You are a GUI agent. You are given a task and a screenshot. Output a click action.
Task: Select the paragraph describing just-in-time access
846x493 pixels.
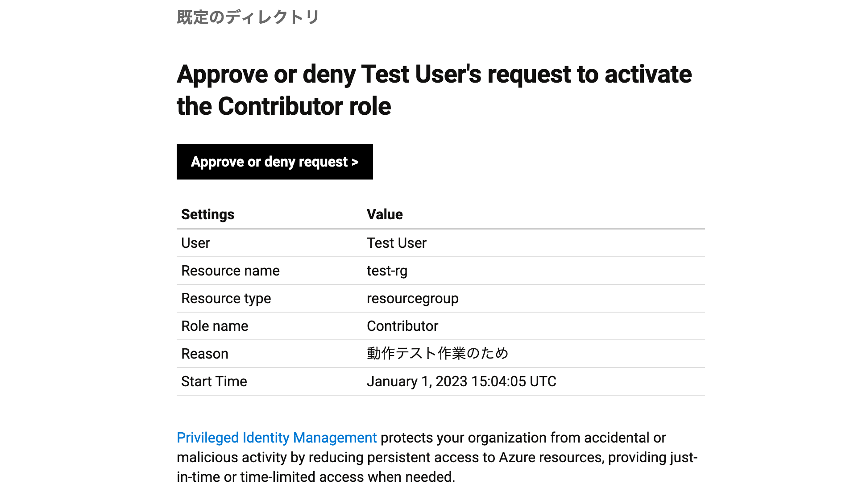tap(437, 457)
